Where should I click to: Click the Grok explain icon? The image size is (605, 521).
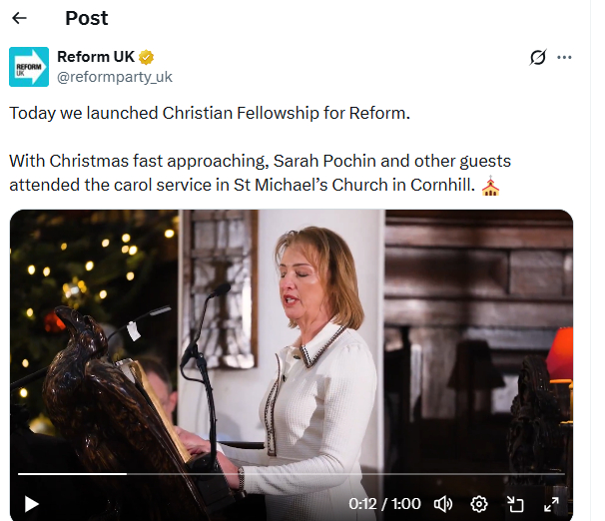click(538, 57)
